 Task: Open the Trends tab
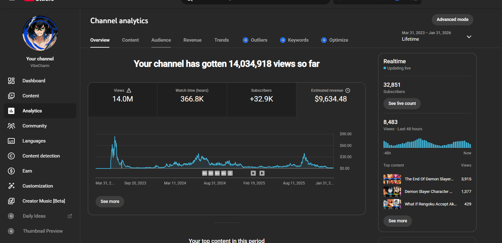point(222,40)
